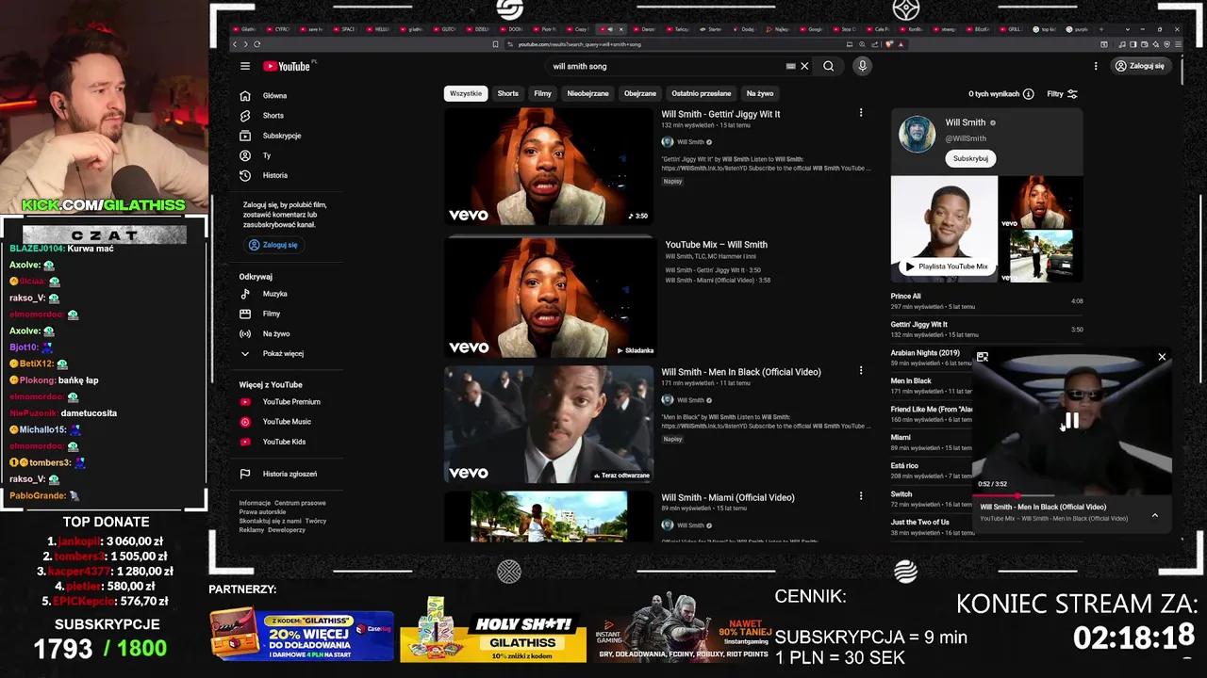Select the Obejrzane filter chip
The height and width of the screenshot is (678, 1207).
(x=640, y=93)
